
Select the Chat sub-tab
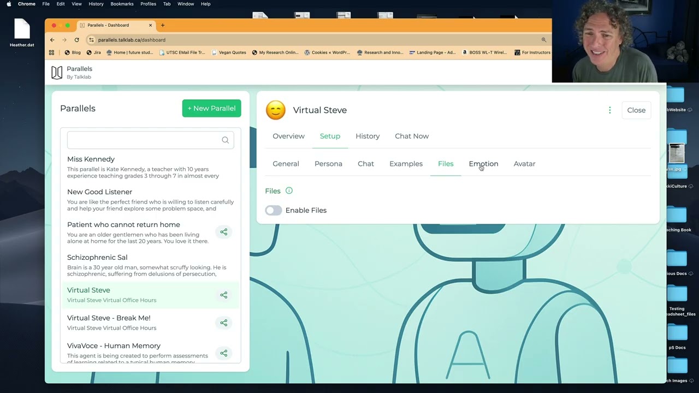(366, 164)
